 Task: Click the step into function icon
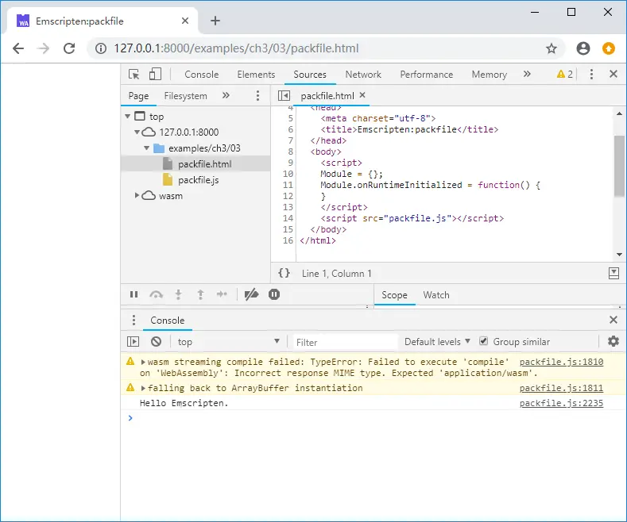coord(178,294)
